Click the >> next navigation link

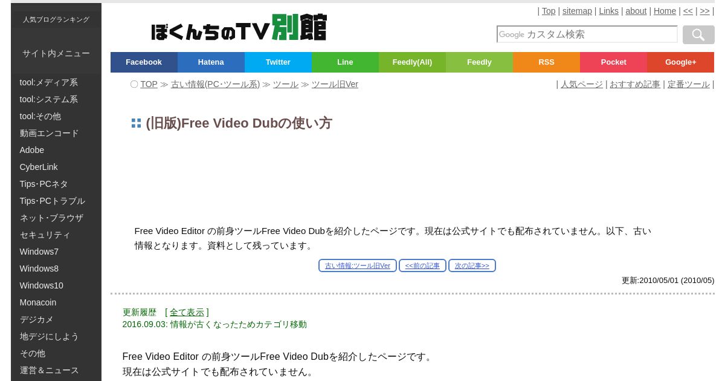(x=704, y=11)
